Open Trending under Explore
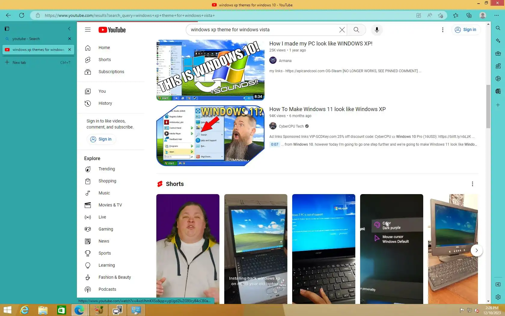Viewport: 505px width, 316px height. (111, 169)
